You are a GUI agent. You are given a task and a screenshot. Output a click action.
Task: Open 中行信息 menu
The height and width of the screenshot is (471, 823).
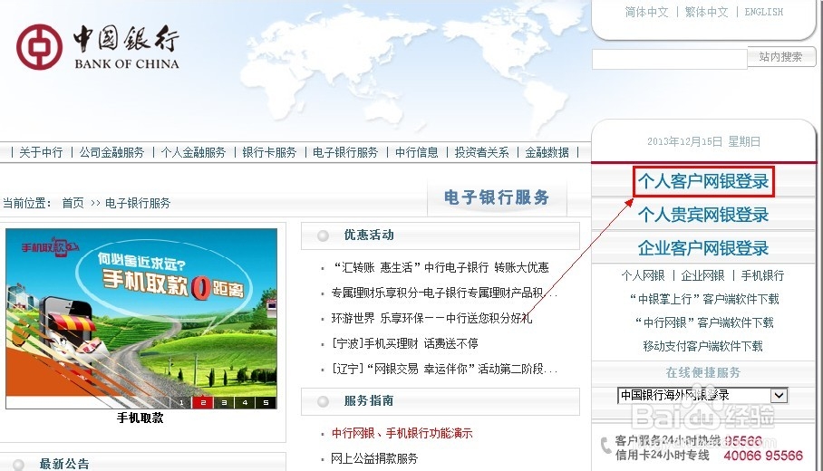click(x=417, y=153)
